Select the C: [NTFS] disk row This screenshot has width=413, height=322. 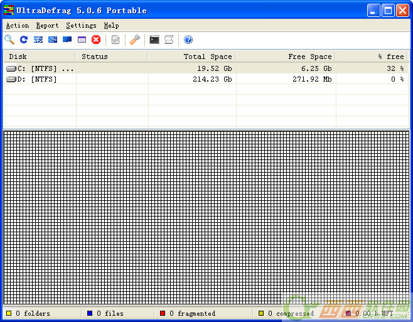(40, 68)
